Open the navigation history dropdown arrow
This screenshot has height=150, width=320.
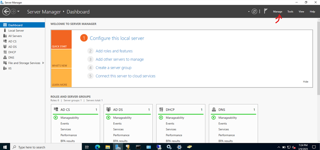point(18,11)
